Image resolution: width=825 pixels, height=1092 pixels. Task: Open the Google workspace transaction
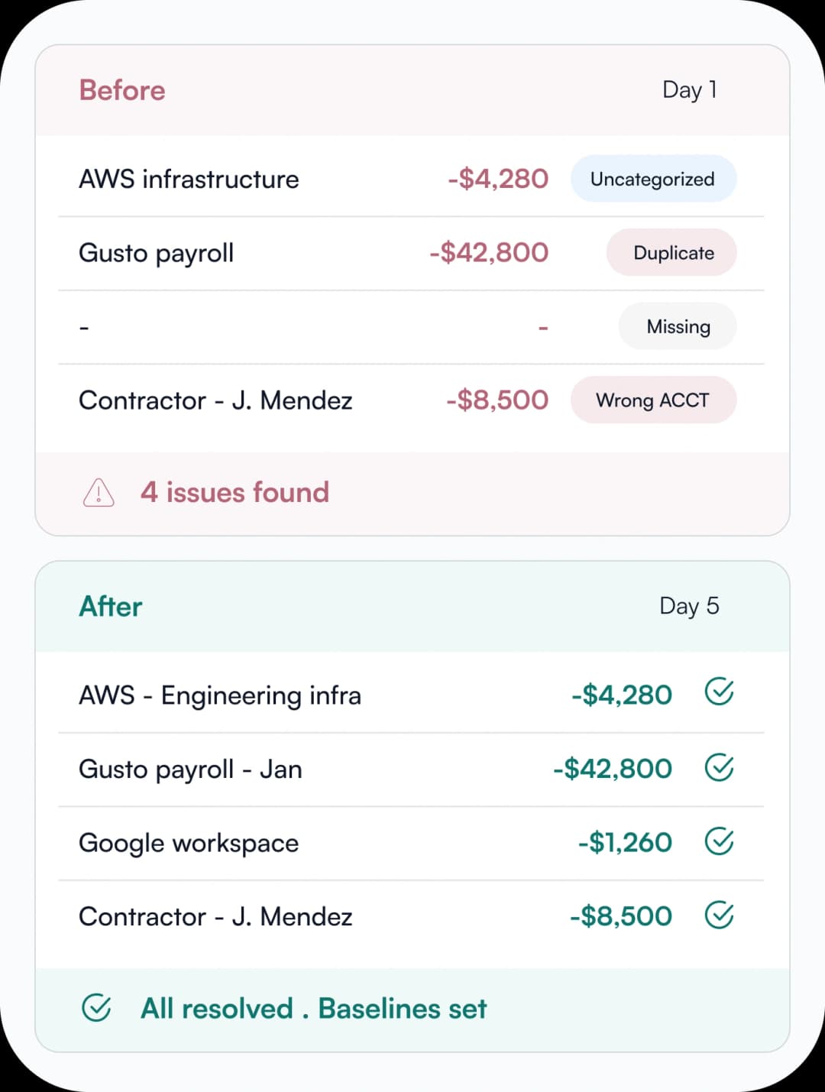pyautogui.click(x=411, y=843)
